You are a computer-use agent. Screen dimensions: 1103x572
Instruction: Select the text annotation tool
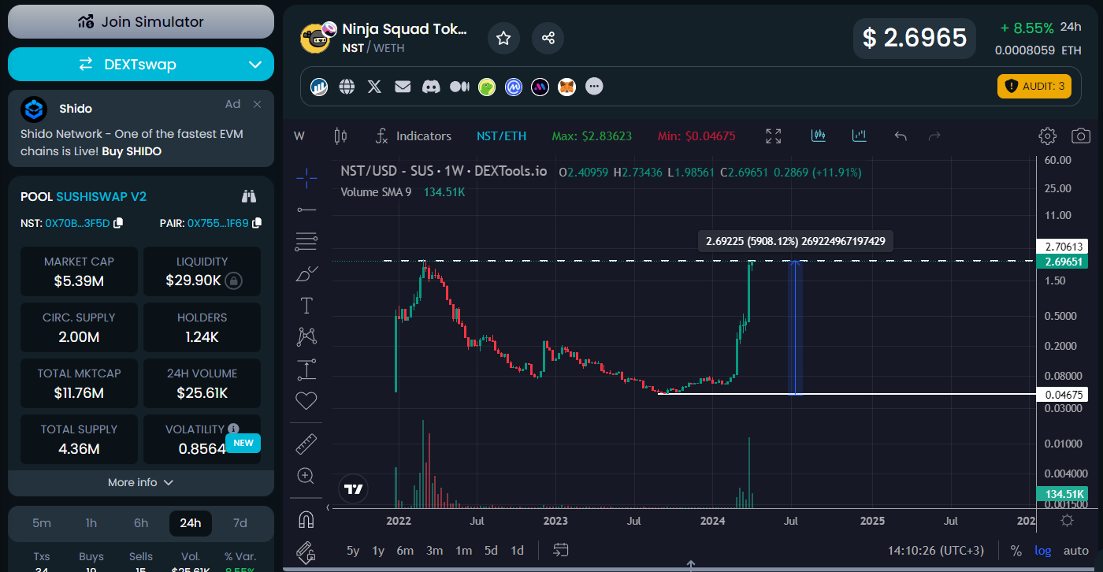(x=306, y=305)
